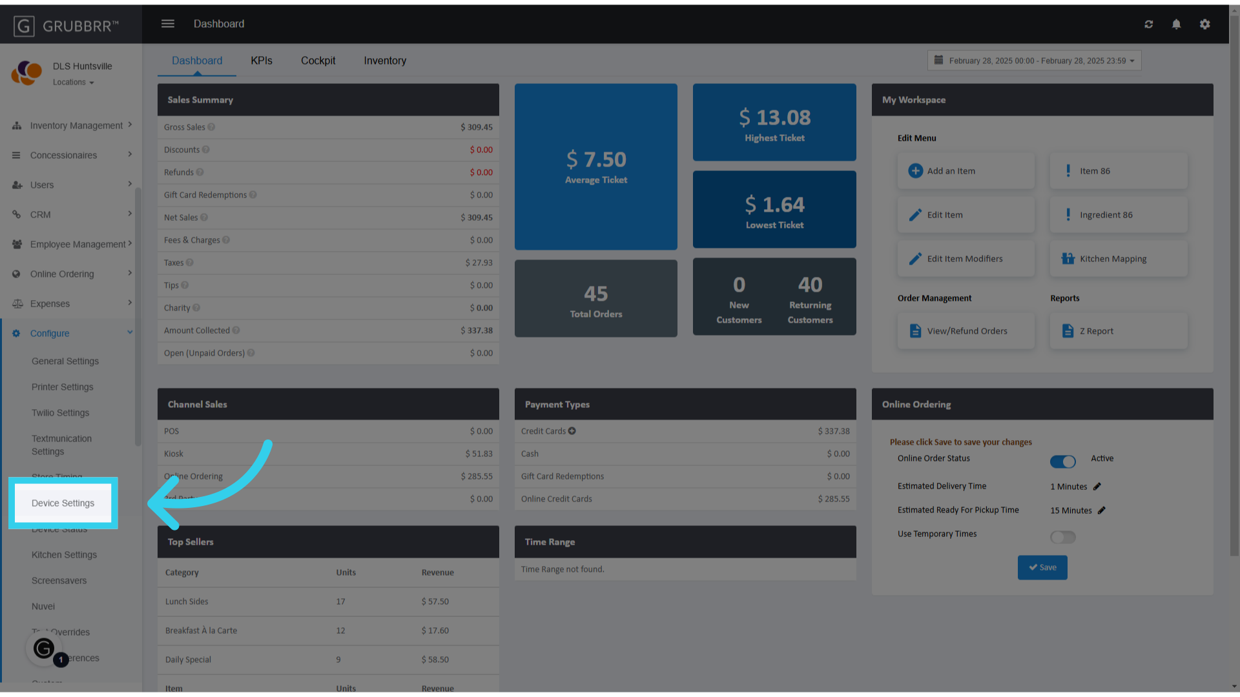Click the DLS Huntsville logo avatar
Image resolution: width=1240 pixels, height=697 pixels.
point(26,73)
